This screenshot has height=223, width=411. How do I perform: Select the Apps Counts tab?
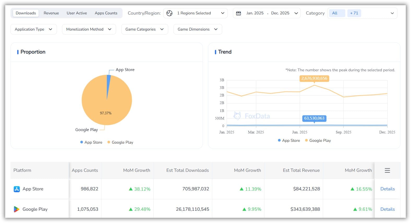[106, 13]
